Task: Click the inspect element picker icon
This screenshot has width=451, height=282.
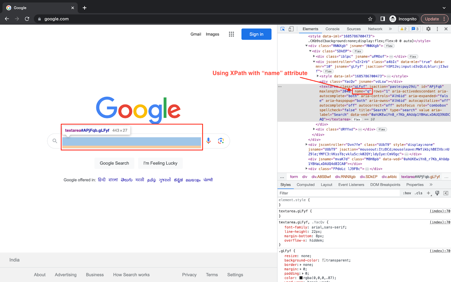Action: 283,29
